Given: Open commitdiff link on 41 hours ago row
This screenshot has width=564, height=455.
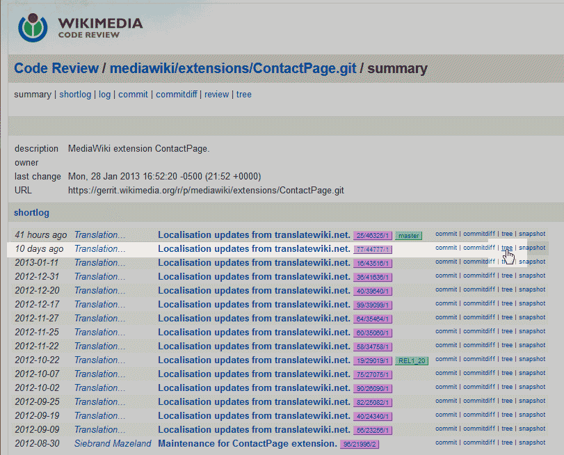Looking at the screenshot, I should coord(479,234).
